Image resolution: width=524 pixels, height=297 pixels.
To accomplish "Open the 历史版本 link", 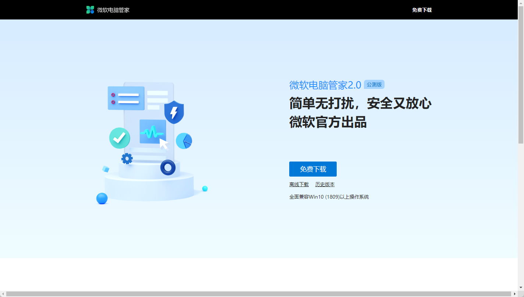I will (x=325, y=184).
